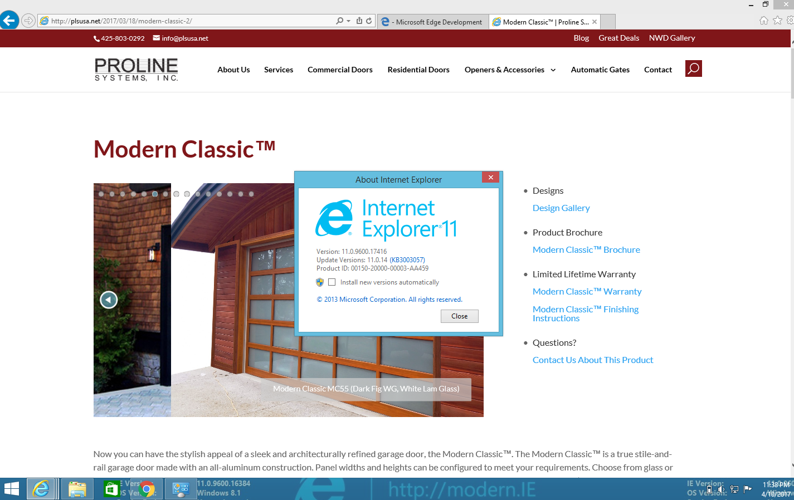The height and width of the screenshot is (500, 794).
Task: Open the Services menu item
Action: [x=279, y=70]
